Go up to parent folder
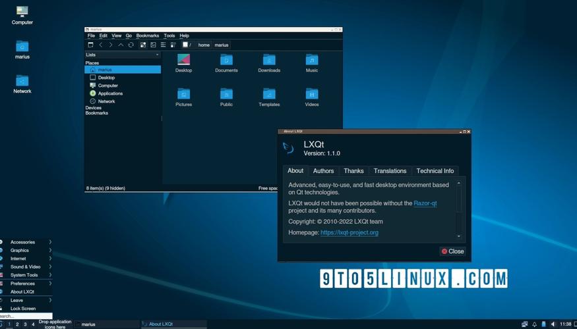The height and width of the screenshot is (329, 577). click(121, 45)
